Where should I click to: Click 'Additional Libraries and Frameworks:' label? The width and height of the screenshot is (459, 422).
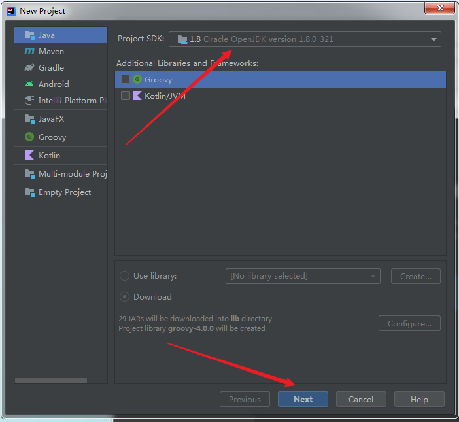(x=188, y=63)
